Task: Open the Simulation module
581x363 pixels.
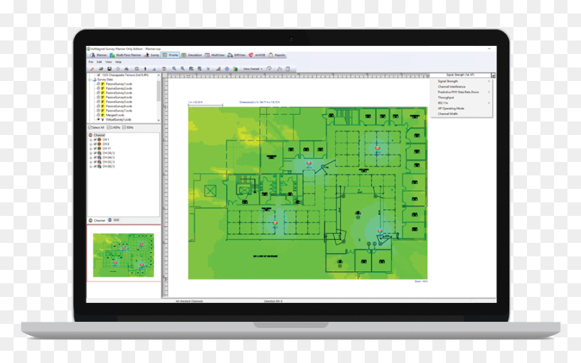Action: 192,55
